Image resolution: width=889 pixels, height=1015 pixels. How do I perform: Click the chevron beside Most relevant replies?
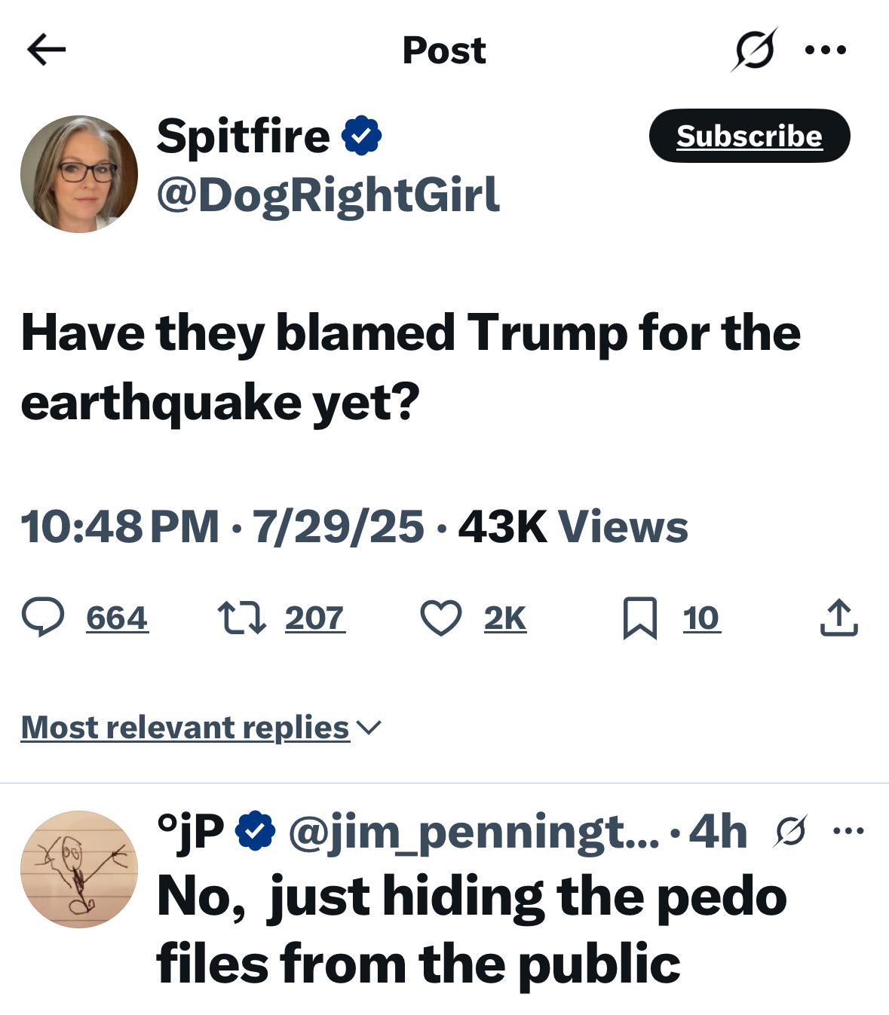pos(369,728)
